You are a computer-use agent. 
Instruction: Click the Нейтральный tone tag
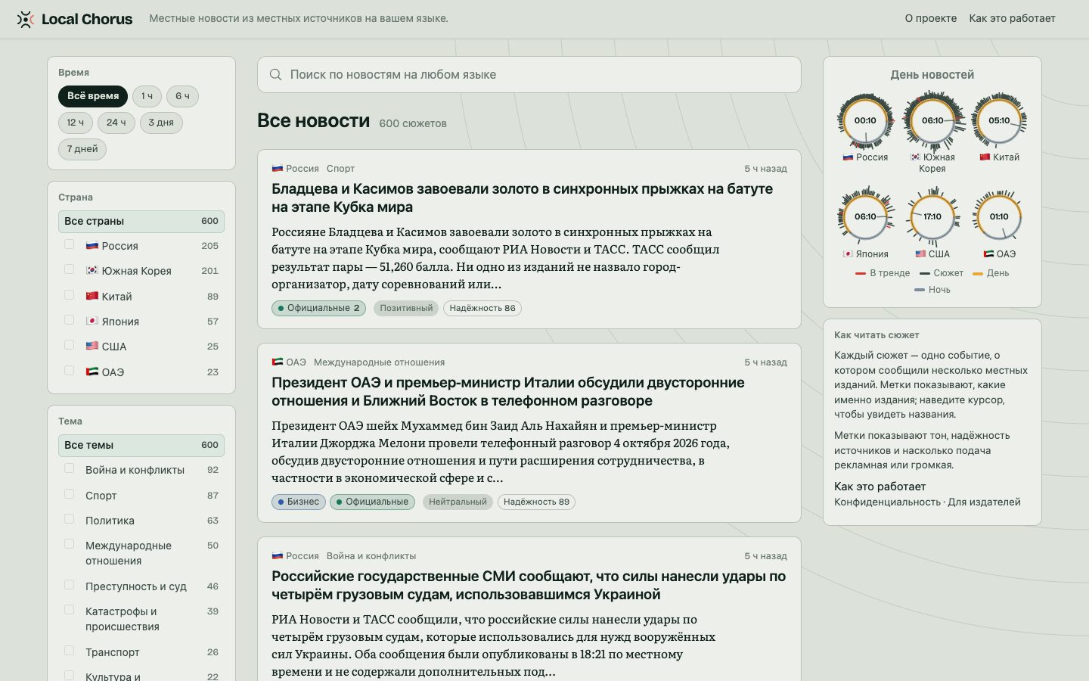pyautogui.click(x=458, y=502)
